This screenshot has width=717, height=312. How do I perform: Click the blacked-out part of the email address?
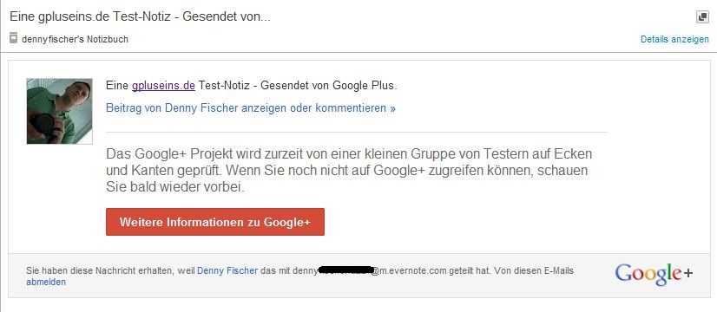pyautogui.click(x=345, y=270)
